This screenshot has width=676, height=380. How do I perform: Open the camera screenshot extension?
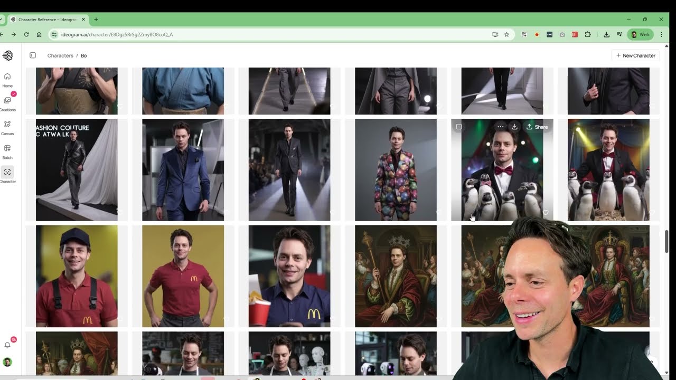(x=562, y=34)
